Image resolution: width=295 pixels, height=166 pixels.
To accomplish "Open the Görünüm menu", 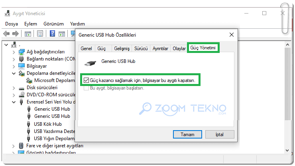I will [x=53, y=24].
